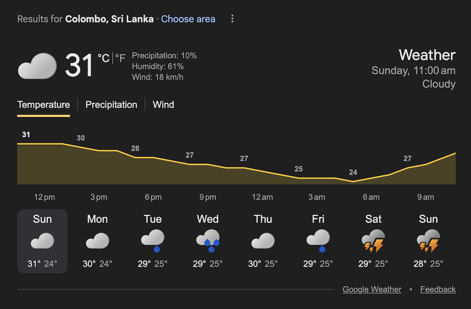Select next Sunday's thunderstorm icon
Image resolution: width=471 pixels, height=309 pixels.
tap(428, 240)
